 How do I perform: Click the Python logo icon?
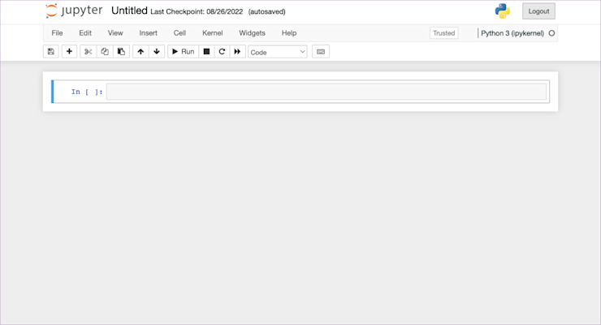point(503,11)
